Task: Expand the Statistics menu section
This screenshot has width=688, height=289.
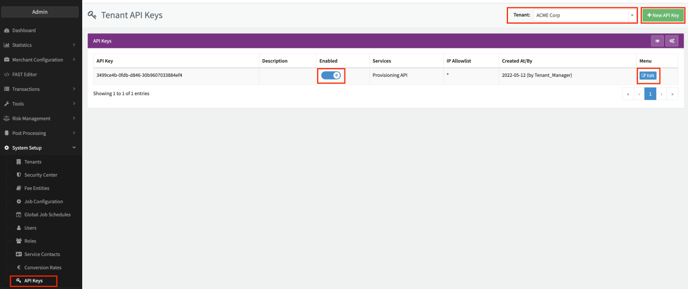Action: [40, 45]
